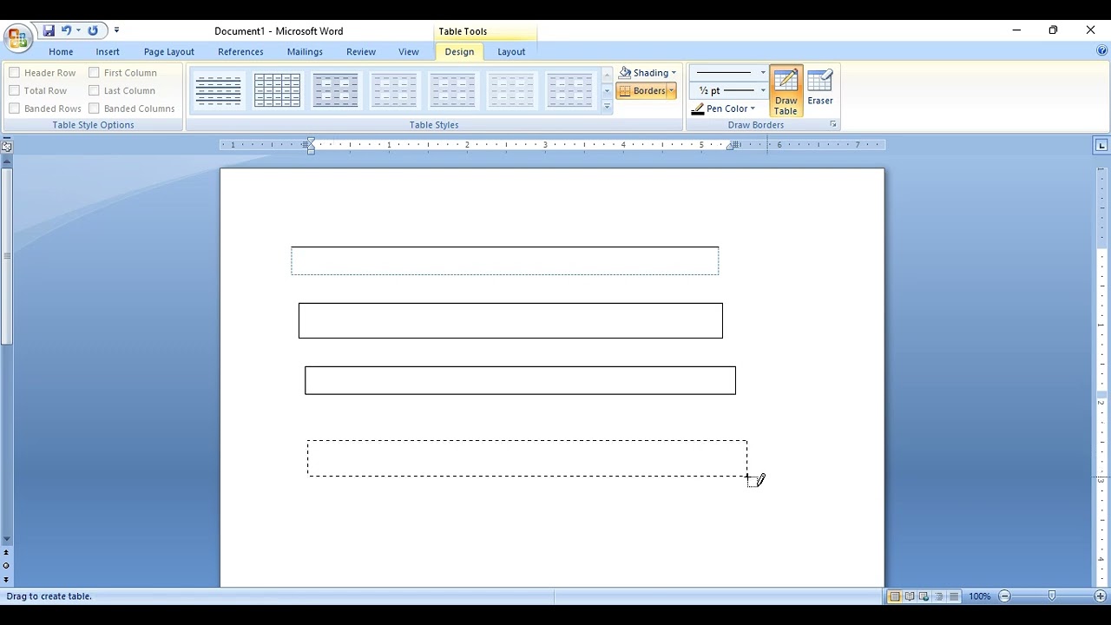Switch to Page Layout tab
The image size is (1111, 625).
[169, 52]
